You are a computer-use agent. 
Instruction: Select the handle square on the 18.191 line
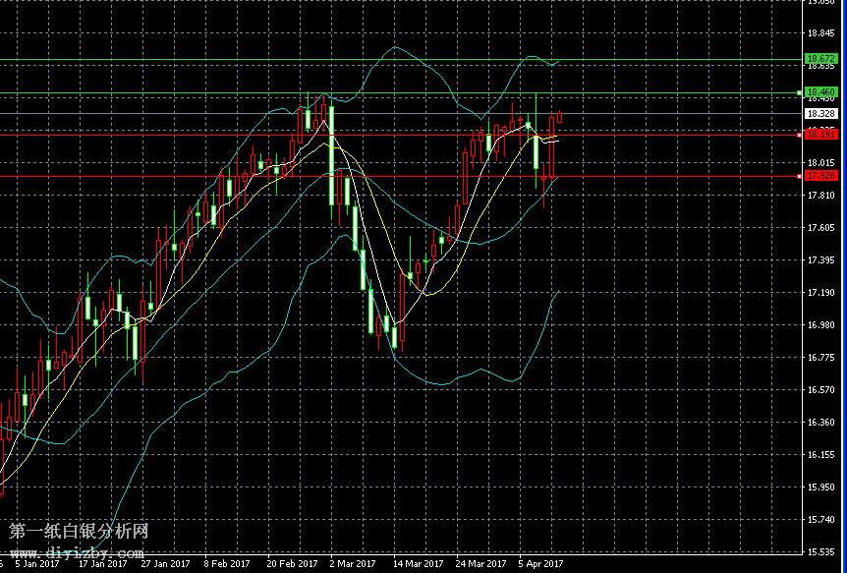point(798,134)
